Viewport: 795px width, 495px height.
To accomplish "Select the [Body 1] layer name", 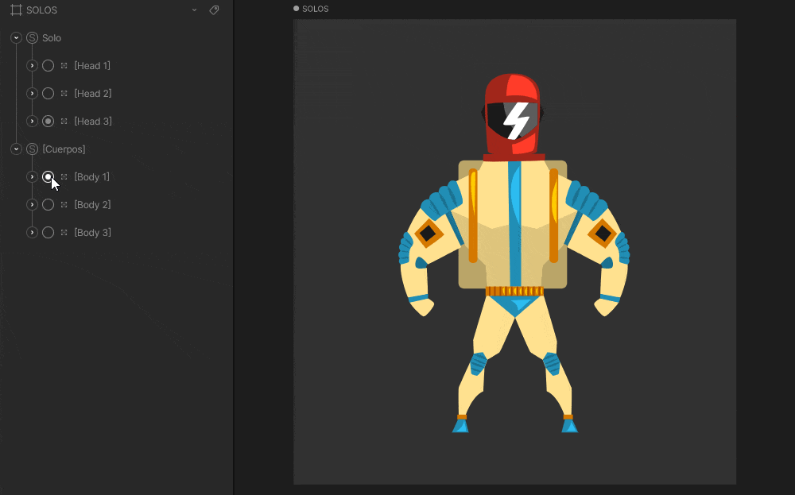I will (x=91, y=177).
